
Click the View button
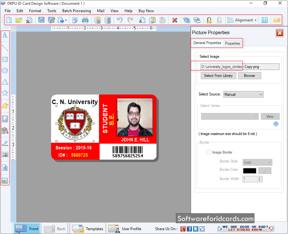tap(270, 117)
